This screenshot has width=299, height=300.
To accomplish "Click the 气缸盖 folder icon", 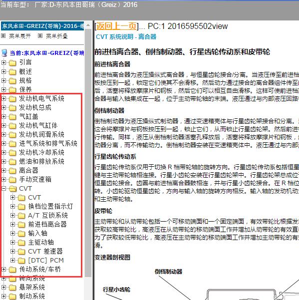I will [x=12, y=117].
